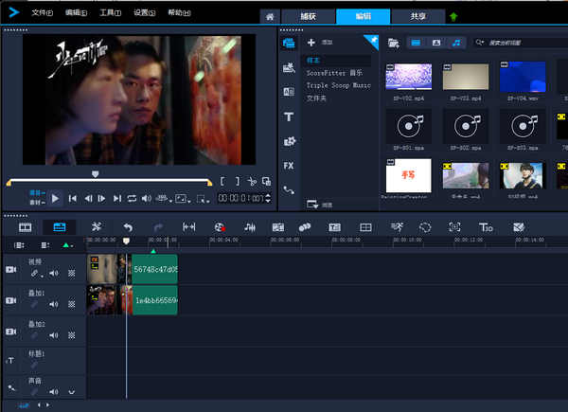The height and width of the screenshot is (412, 568).
Task: Click the undo arrow in timeline toolbar
Action: tap(128, 227)
